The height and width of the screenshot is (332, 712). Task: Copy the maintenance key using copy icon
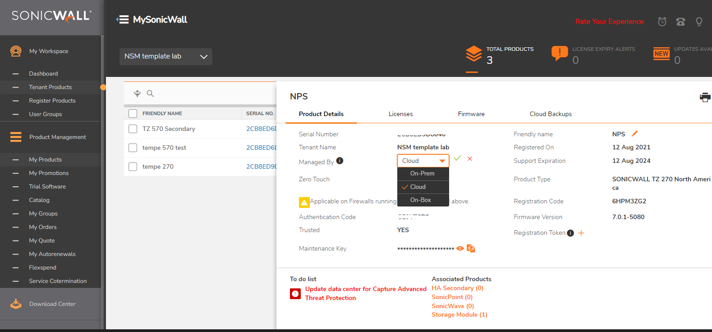point(471,248)
